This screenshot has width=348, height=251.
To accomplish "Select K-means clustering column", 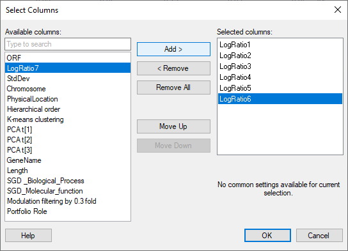I will point(68,119).
